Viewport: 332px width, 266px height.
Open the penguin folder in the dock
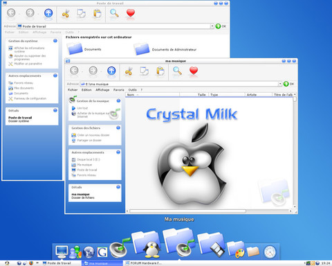[147, 245]
